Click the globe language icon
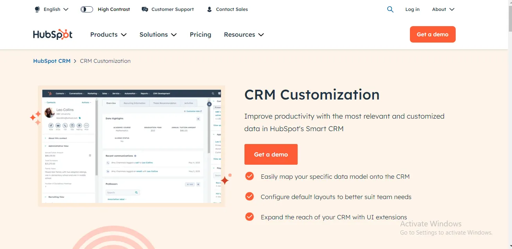The image size is (512, 249). pyautogui.click(x=38, y=9)
